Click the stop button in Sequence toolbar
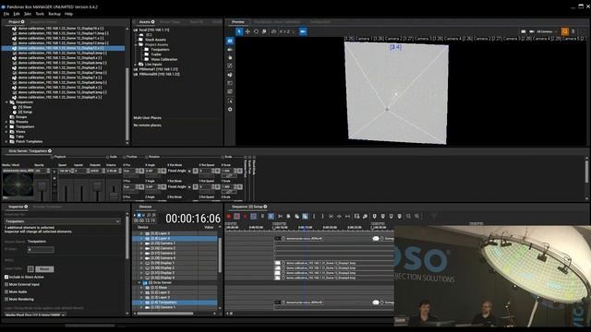 [236, 217]
